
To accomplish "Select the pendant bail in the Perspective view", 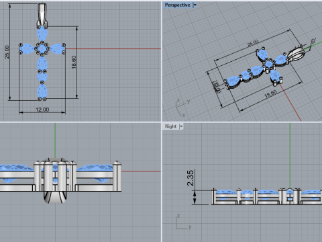I will click(296, 54).
